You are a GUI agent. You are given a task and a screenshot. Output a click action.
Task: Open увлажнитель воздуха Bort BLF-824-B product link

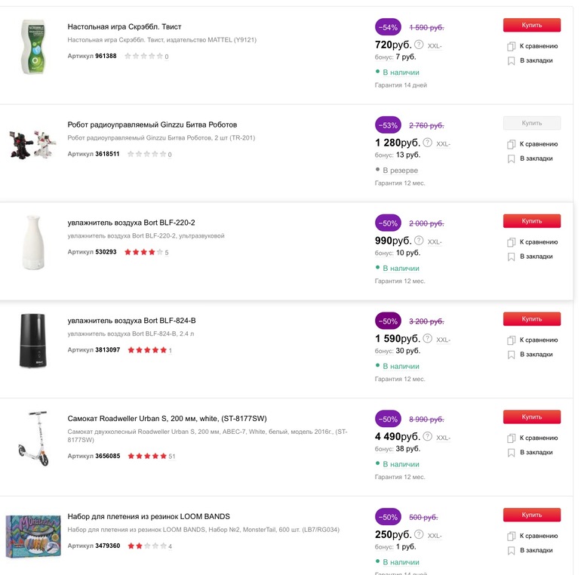131,321
